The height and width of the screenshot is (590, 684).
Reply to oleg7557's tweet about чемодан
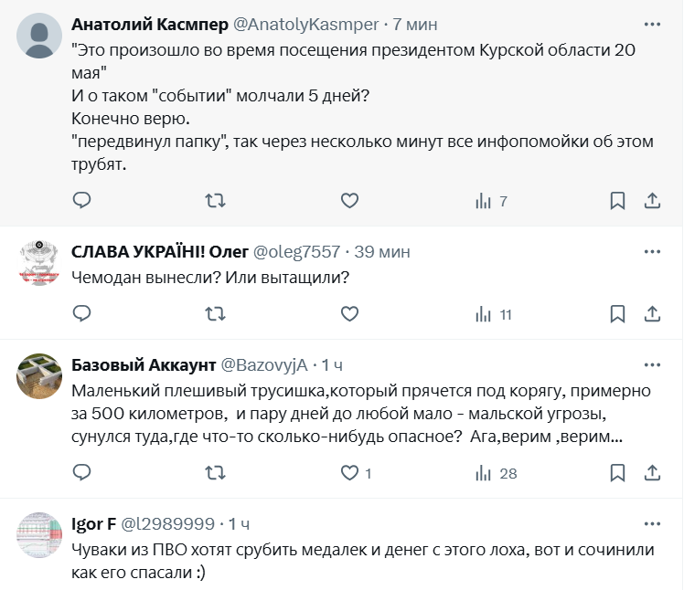tap(81, 314)
